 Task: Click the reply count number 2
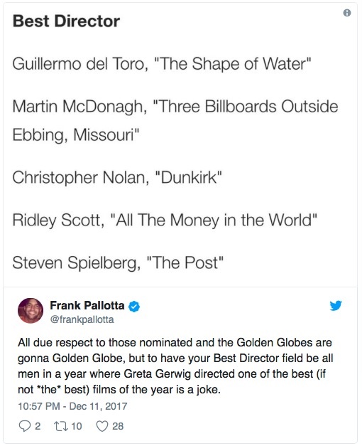coord(38,426)
